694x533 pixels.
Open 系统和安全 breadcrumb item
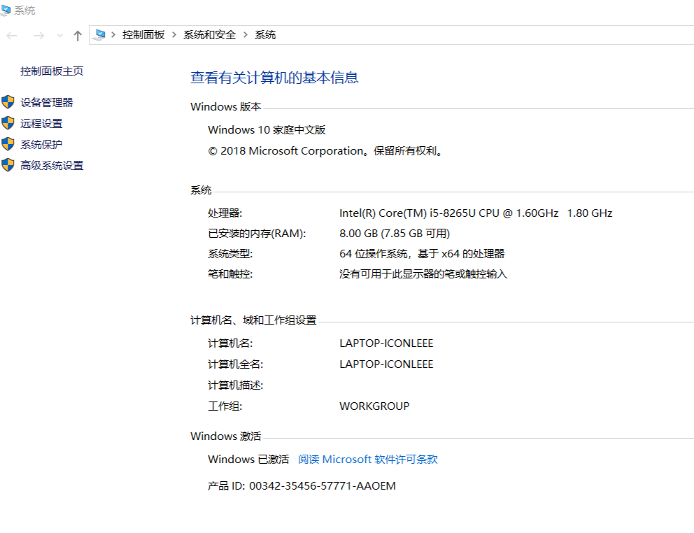tap(209, 35)
